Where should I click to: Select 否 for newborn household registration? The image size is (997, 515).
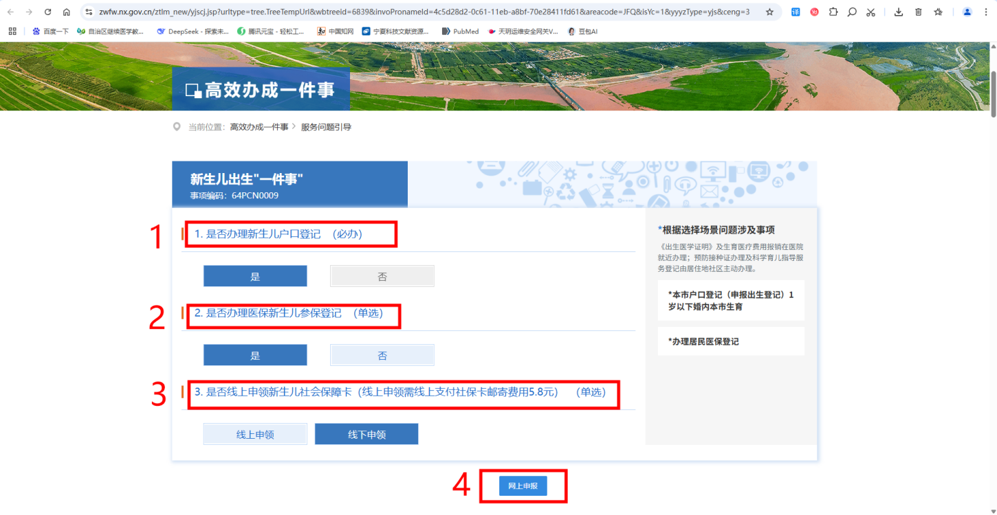coord(382,276)
